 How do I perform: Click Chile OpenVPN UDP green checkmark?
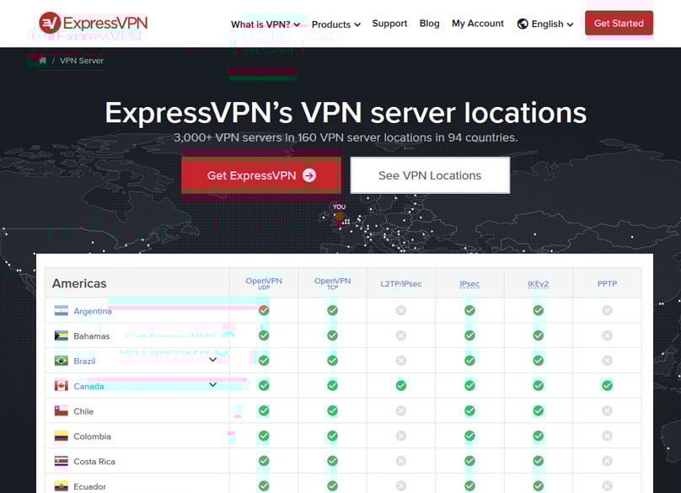tap(264, 411)
